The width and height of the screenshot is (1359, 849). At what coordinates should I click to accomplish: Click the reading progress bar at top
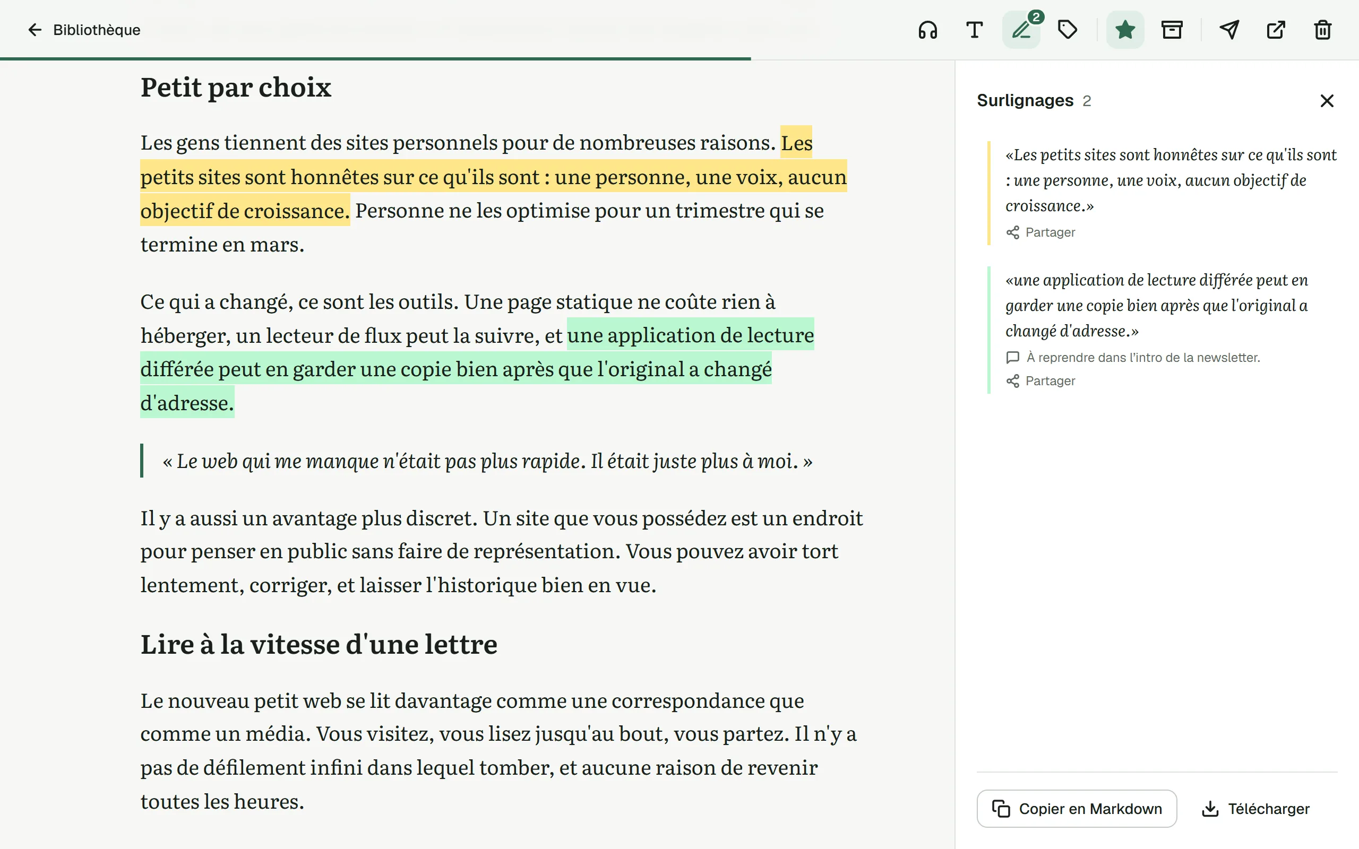pos(375,58)
